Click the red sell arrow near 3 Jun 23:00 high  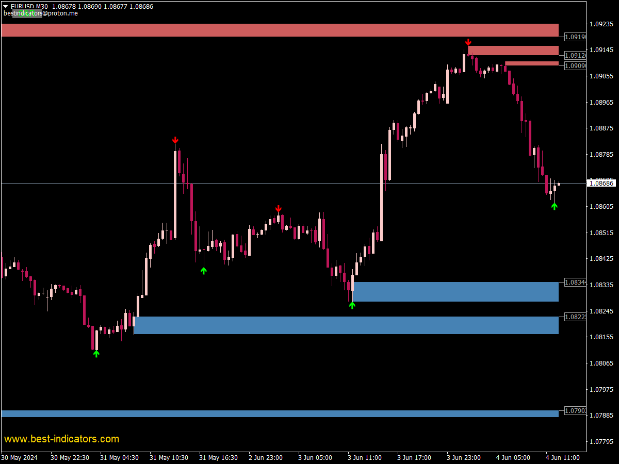[x=468, y=41]
